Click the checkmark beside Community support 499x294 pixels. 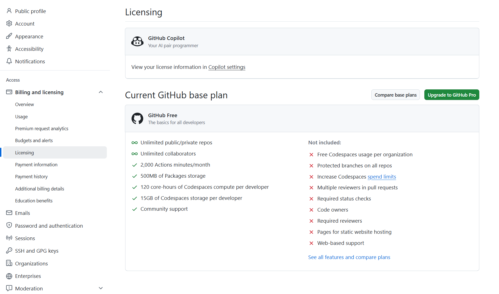[x=135, y=209]
